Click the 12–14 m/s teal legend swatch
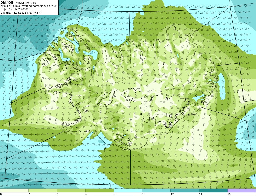Viewport: 256px width, 196px height. point(185,190)
